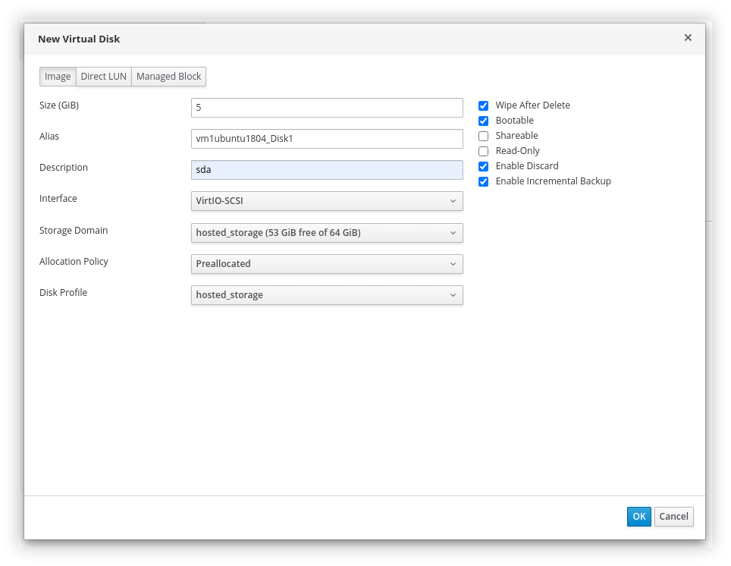Image resolution: width=731 pixels, height=566 pixels.
Task: Switch to the Direct LUN tab
Action: point(104,77)
